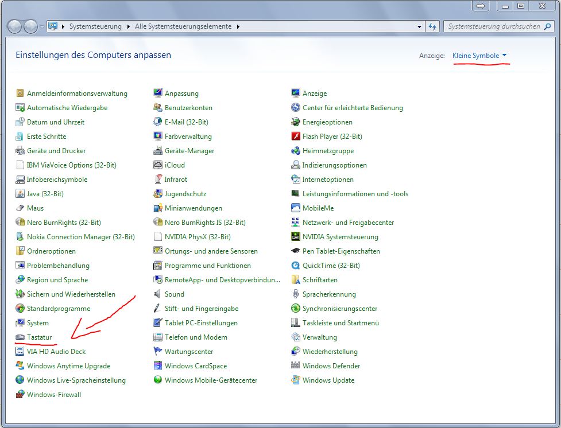Open VIA HD Audio Deck link
Screen dimensions: 561x428
(56, 352)
